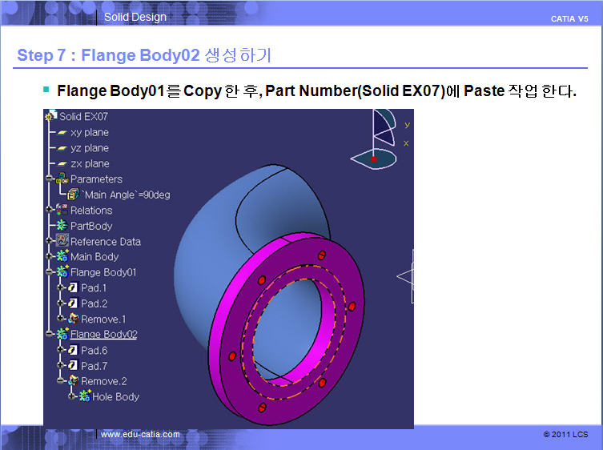Expand the Hole Body node
The image size is (603, 450).
[x=71, y=396]
